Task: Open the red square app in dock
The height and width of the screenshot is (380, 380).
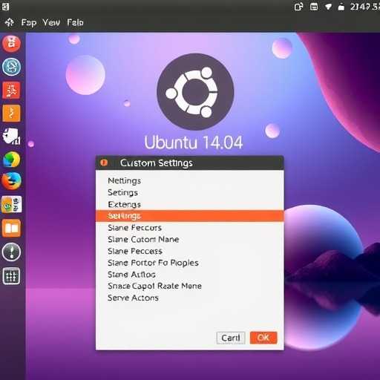Action: [x=11, y=90]
